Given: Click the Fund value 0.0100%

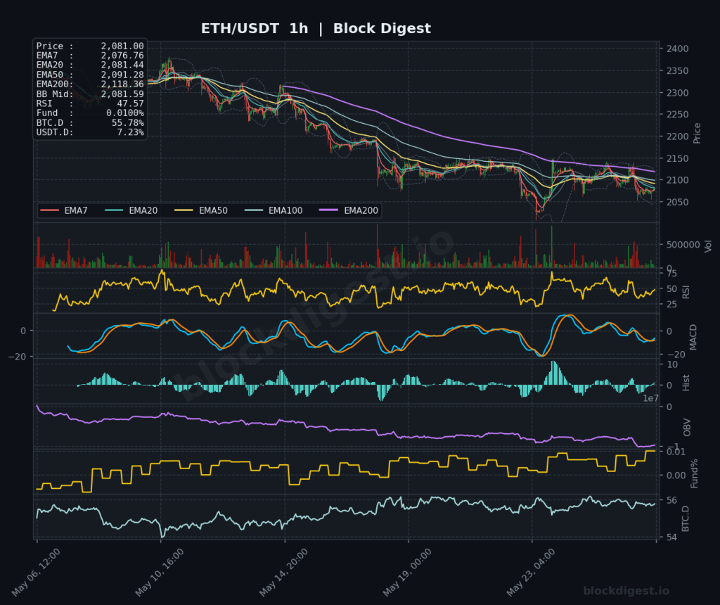Looking at the screenshot, I should (125, 113).
